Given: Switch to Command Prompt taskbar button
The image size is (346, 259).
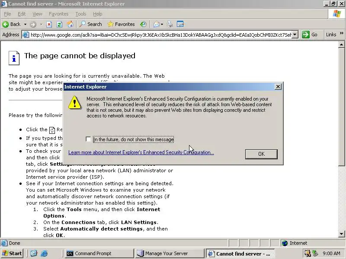Looking at the screenshot, I should (99, 253).
